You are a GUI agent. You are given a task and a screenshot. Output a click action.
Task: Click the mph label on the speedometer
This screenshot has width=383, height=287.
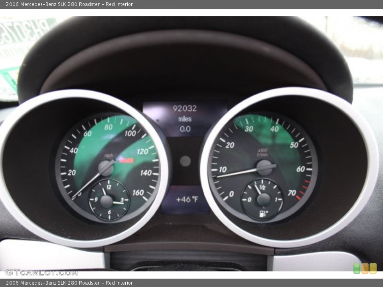click(x=109, y=155)
